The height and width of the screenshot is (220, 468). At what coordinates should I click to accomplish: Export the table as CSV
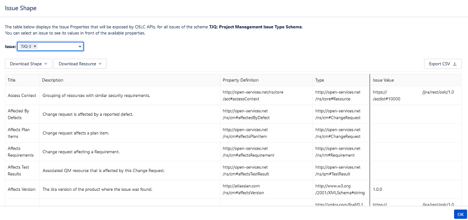[x=443, y=64]
